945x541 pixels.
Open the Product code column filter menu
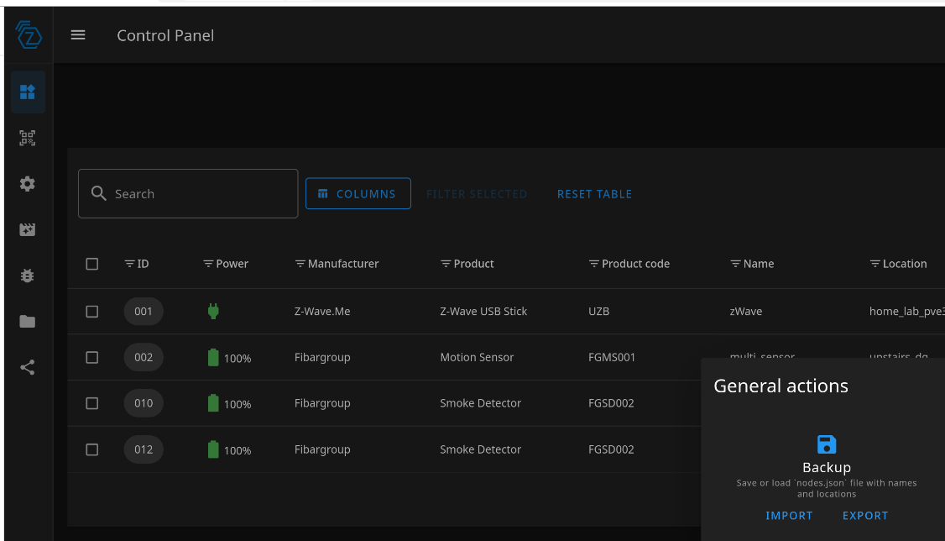tap(594, 264)
